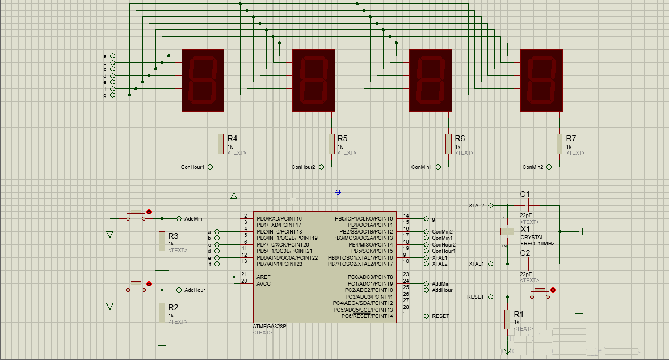Click the 'FREQ=16MHz' crystal property text

[x=537, y=244]
